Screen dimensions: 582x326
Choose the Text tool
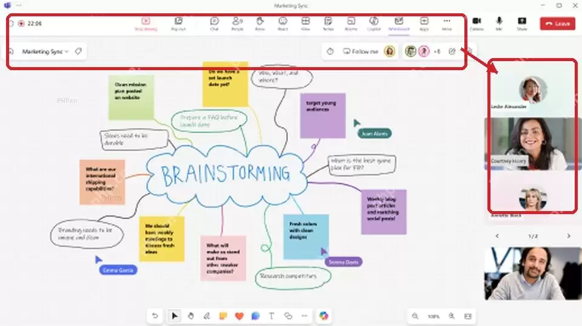[272, 316]
